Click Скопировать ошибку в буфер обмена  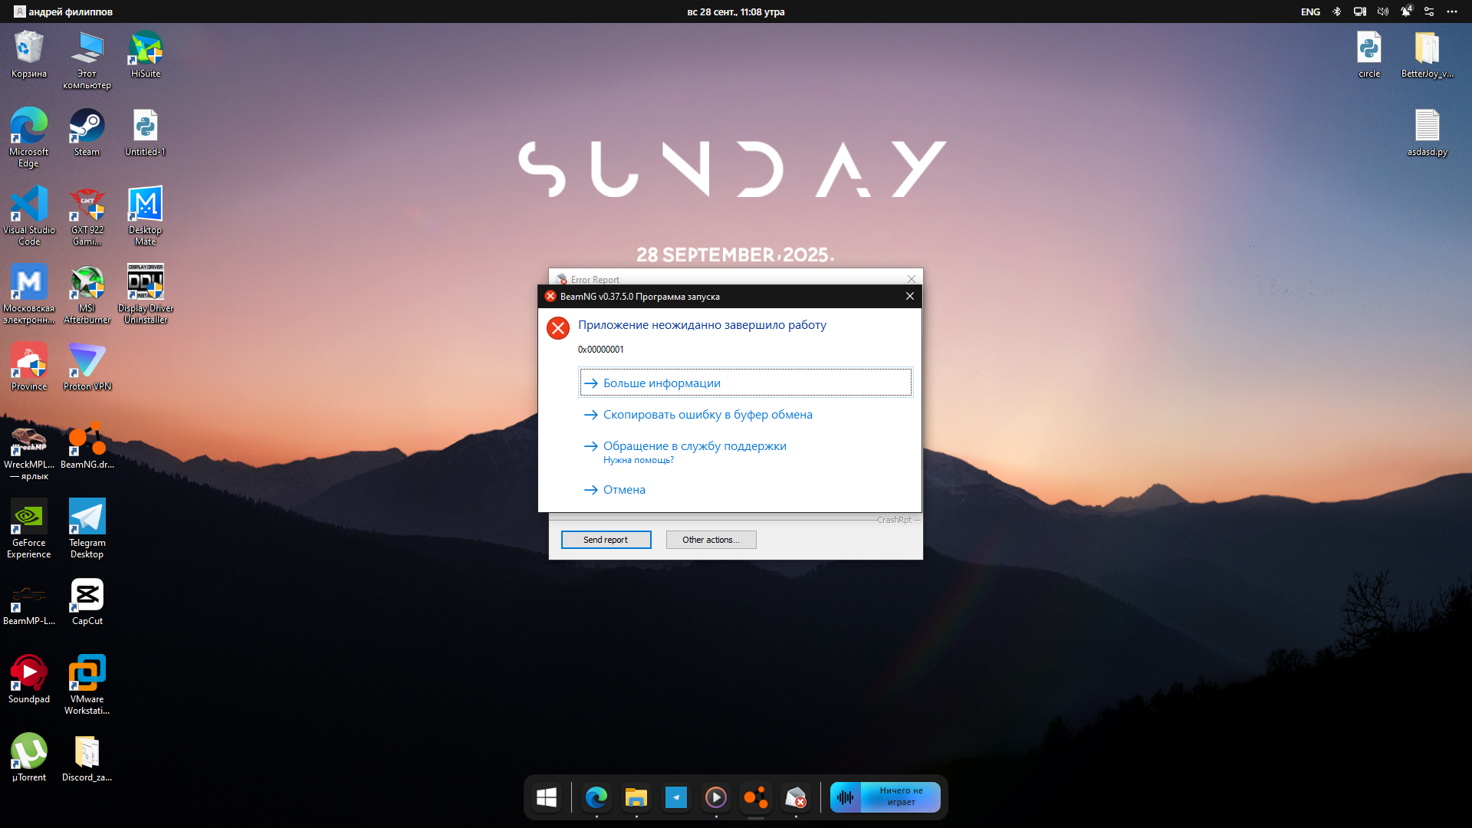[x=707, y=415]
